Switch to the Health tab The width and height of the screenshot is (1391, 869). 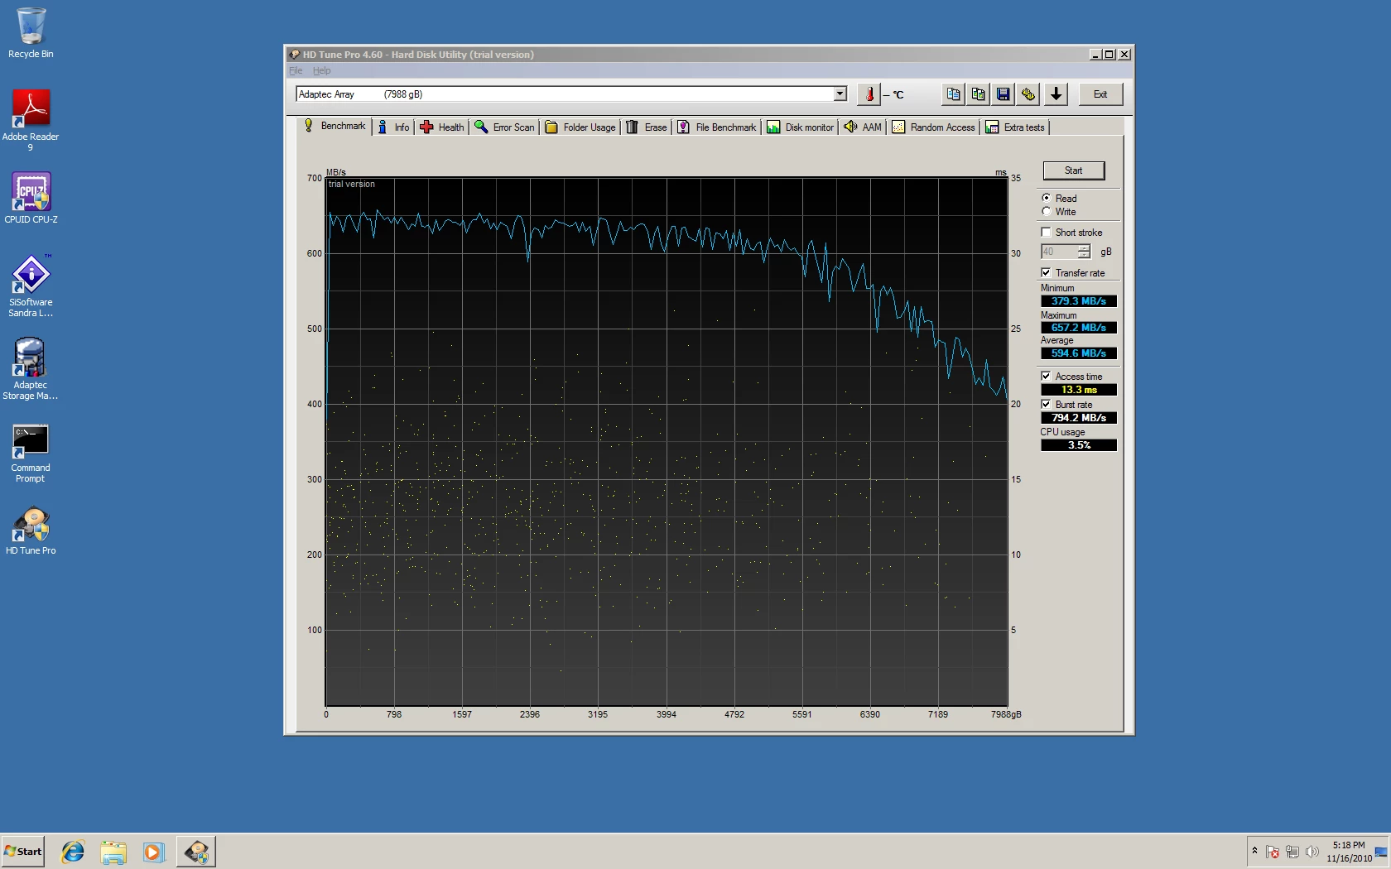(x=442, y=127)
